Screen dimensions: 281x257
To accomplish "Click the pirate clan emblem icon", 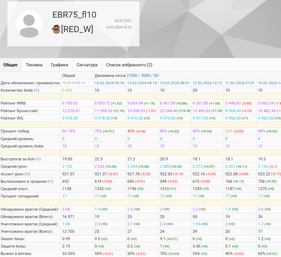I will (56, 29).
